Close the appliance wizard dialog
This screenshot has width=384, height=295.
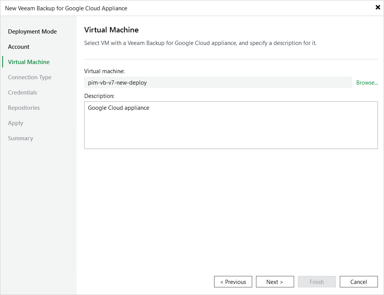click(378, 7)
